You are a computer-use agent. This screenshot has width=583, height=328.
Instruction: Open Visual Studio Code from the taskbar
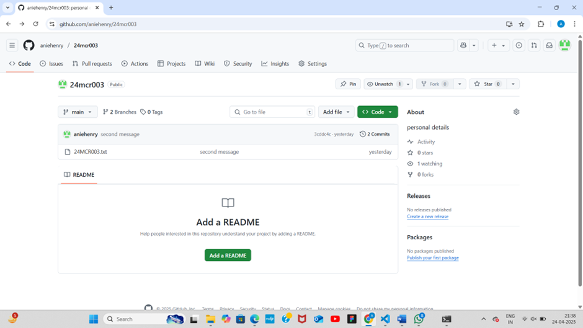[x=385, y=319]
